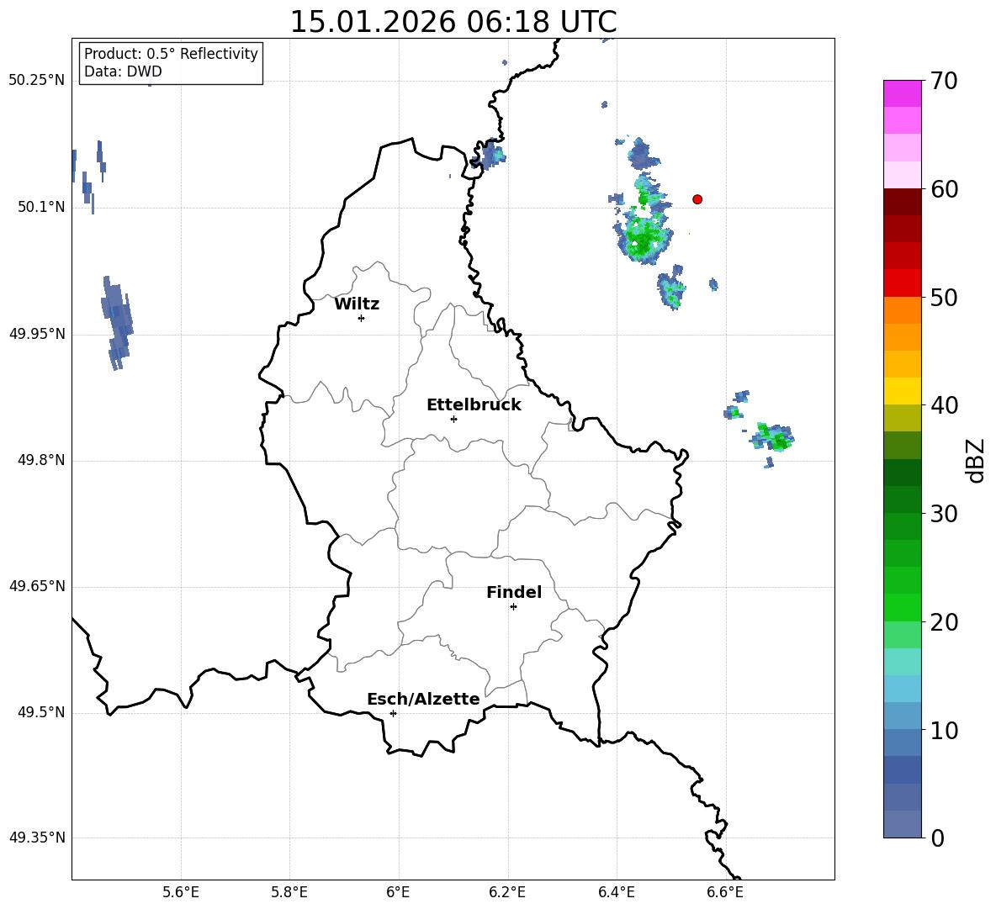
Task: Click the 50.25°N latitude label
Action: (37, 81)
